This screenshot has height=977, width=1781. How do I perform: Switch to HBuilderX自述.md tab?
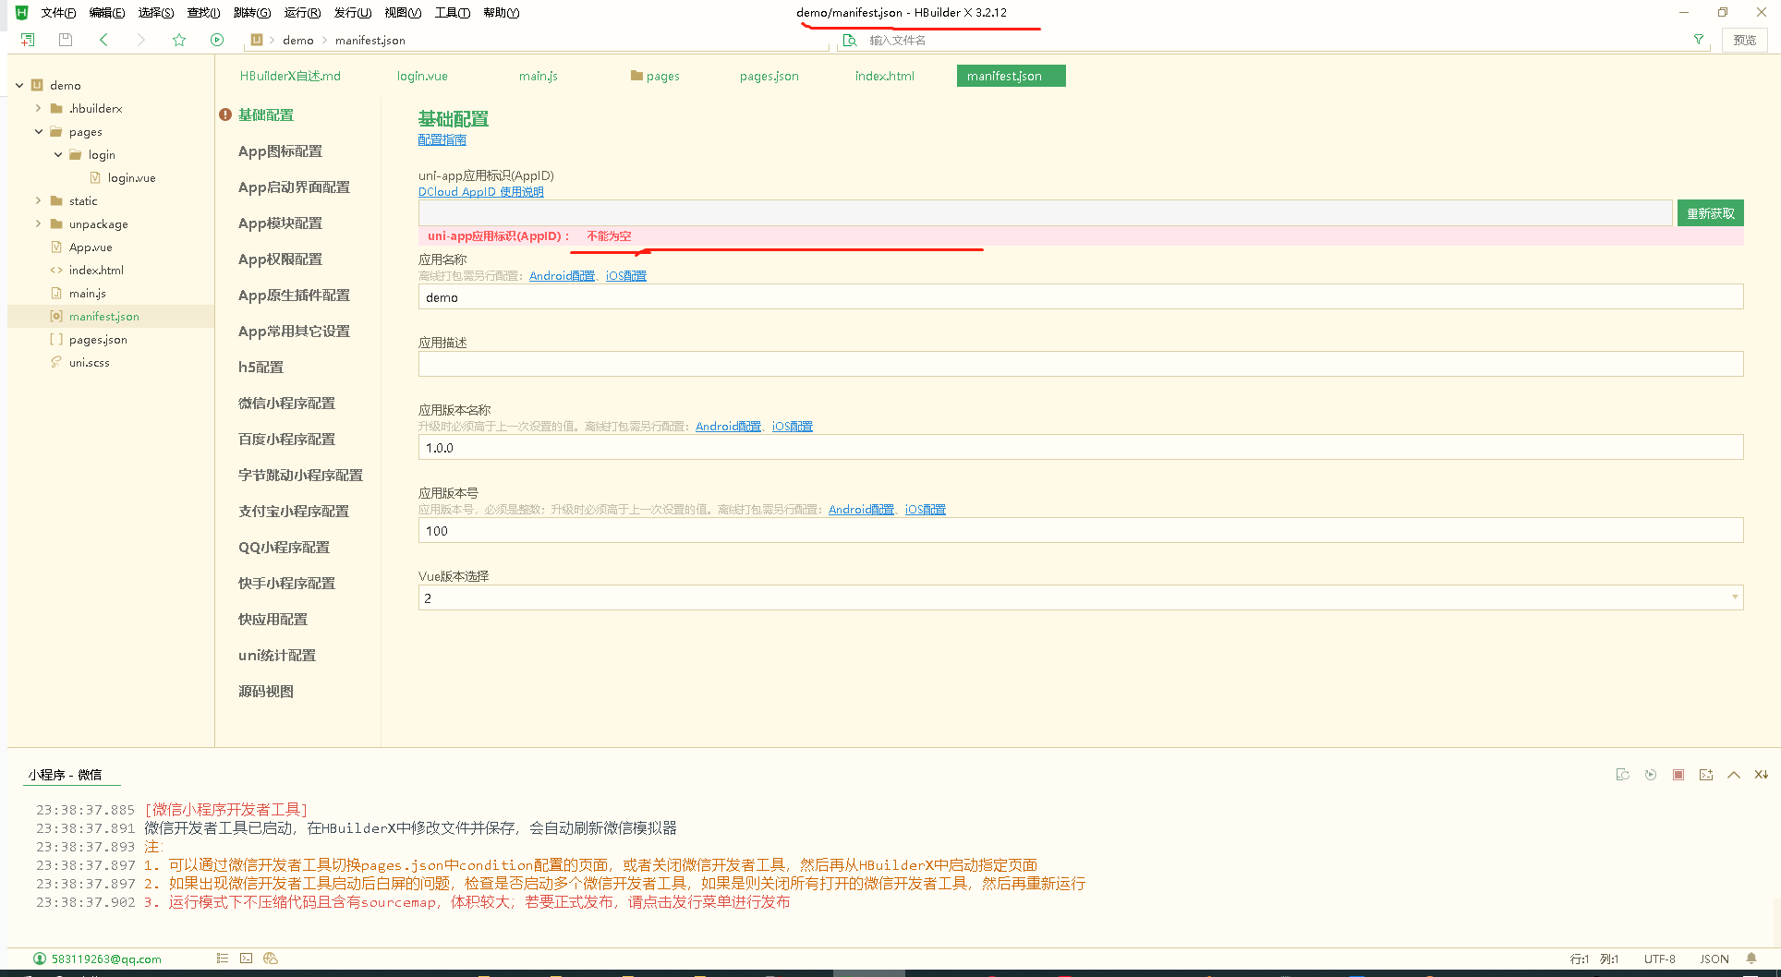290,76
